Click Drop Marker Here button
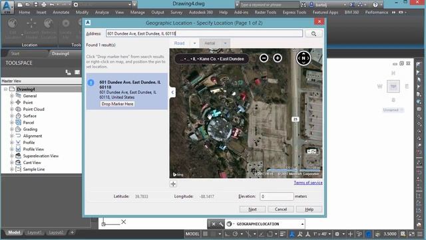 point(117,104)
